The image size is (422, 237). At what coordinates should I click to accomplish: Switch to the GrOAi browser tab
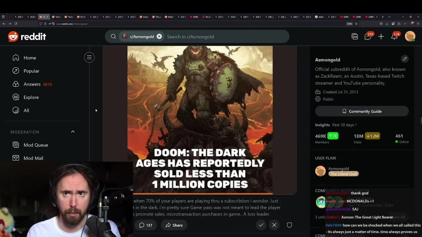(x=232, y=17)
